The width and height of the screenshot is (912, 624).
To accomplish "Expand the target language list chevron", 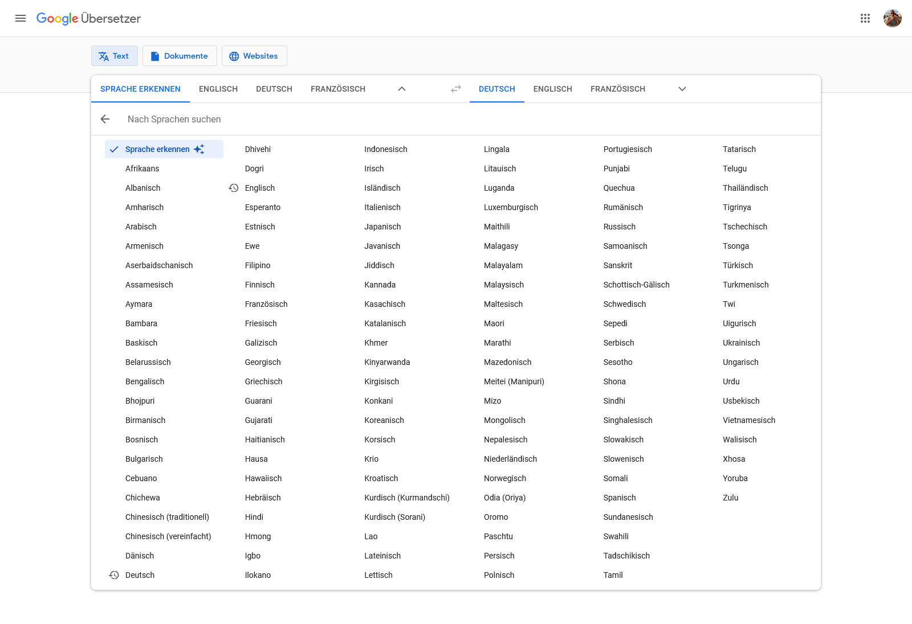I will click(x=682, y=89).
